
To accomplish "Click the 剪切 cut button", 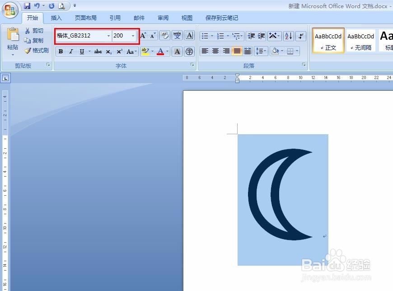I will point(34,31).
